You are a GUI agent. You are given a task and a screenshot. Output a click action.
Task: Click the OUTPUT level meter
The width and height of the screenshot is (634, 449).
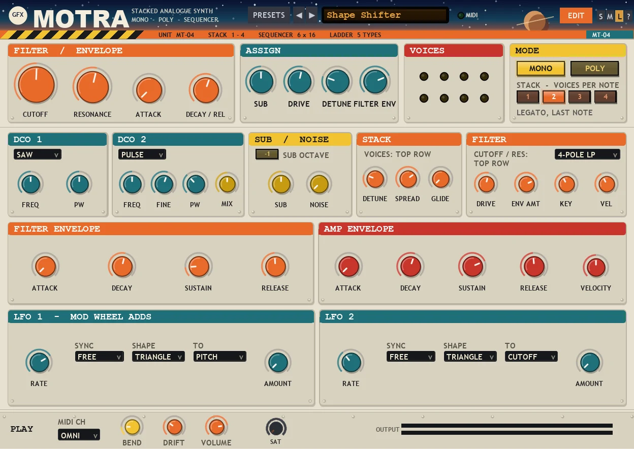coord(506,429)
